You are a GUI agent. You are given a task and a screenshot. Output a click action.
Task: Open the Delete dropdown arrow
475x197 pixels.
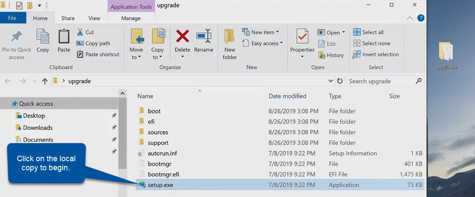point(182,57)
